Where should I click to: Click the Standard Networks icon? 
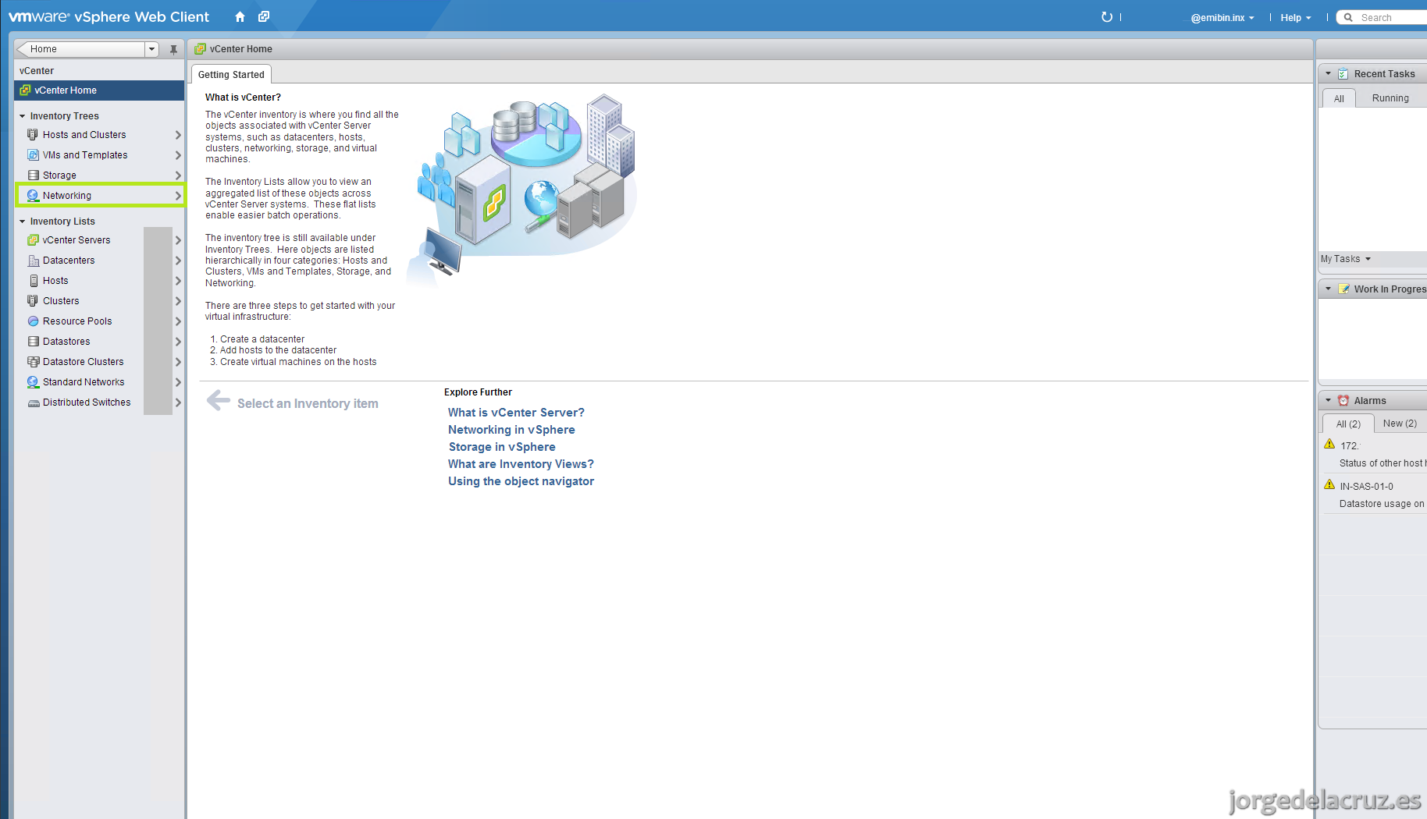coord(33,382)
